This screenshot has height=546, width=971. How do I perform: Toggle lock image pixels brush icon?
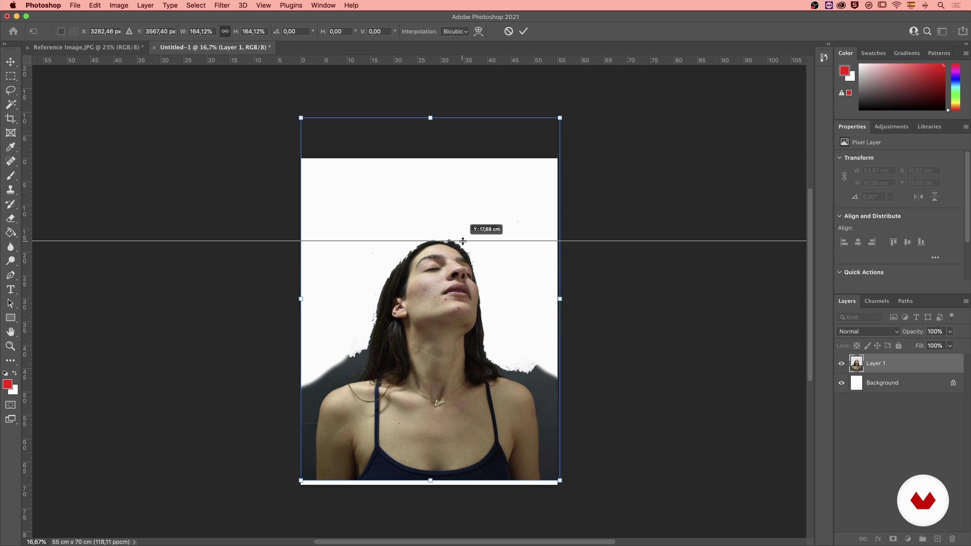tap(867, 346)
